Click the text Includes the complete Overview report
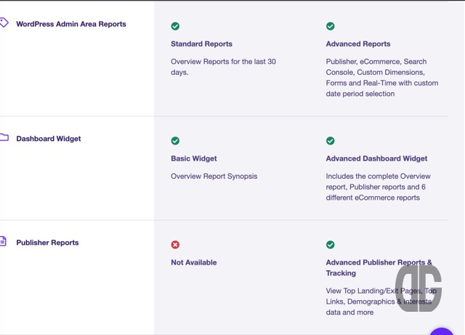This screenshot has width=465, height=335. click(x=378, y=187)
